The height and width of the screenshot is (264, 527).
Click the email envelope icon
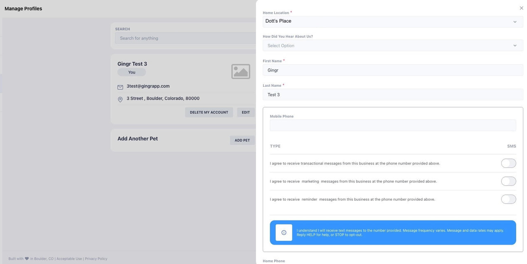(x=120, y=87)
